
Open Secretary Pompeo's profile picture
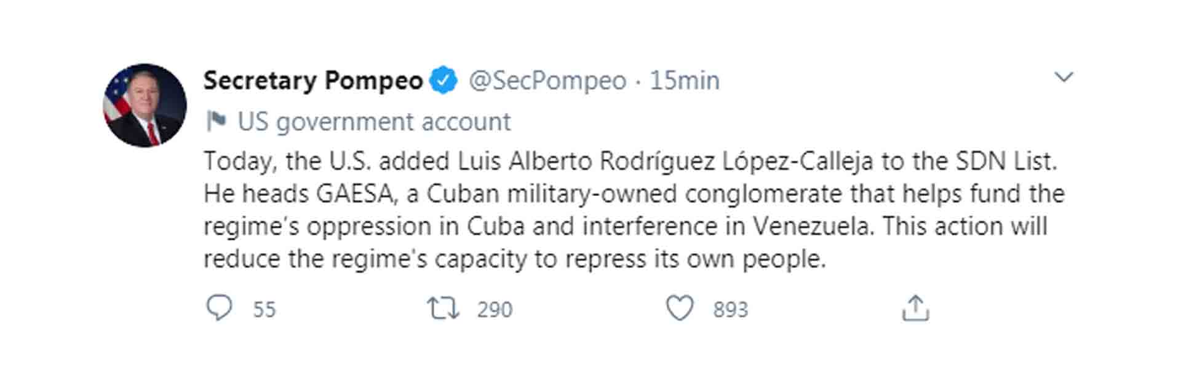point(145,105)
